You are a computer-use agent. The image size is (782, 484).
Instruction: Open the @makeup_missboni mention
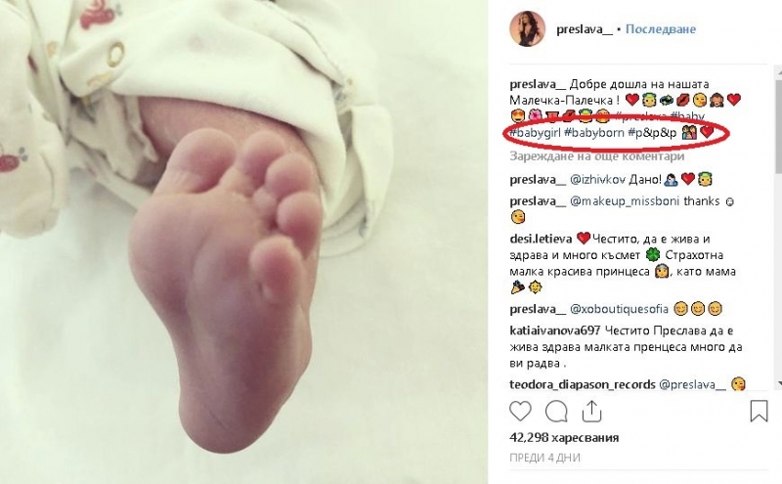coord(625,201)
